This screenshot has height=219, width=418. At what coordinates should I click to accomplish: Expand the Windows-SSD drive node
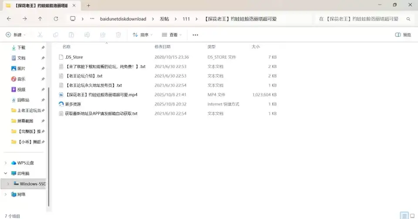8,184
